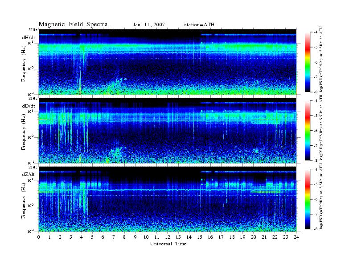The image size is (353, 272).
Task: Click the "32Hz" label of dD/dt panel
Action: (x=33, y=98)
